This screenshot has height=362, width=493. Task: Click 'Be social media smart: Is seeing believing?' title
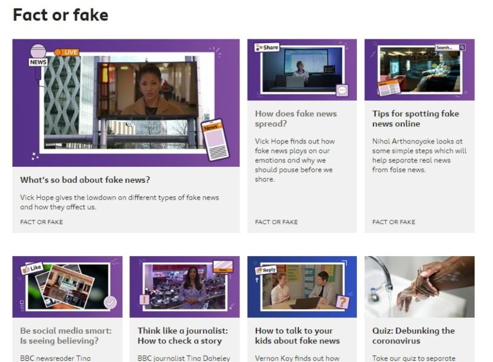tap(66, 336)
